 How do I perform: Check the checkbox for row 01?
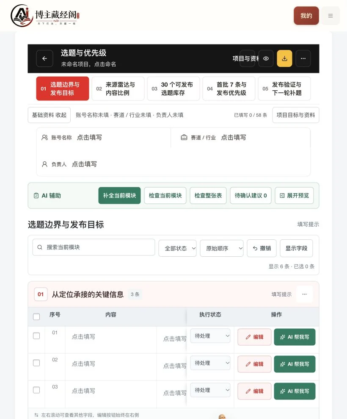pyautogui.click(x=36, y=336)
